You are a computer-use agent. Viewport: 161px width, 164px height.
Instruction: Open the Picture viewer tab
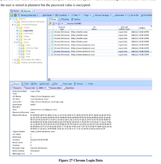click(79, 84)
